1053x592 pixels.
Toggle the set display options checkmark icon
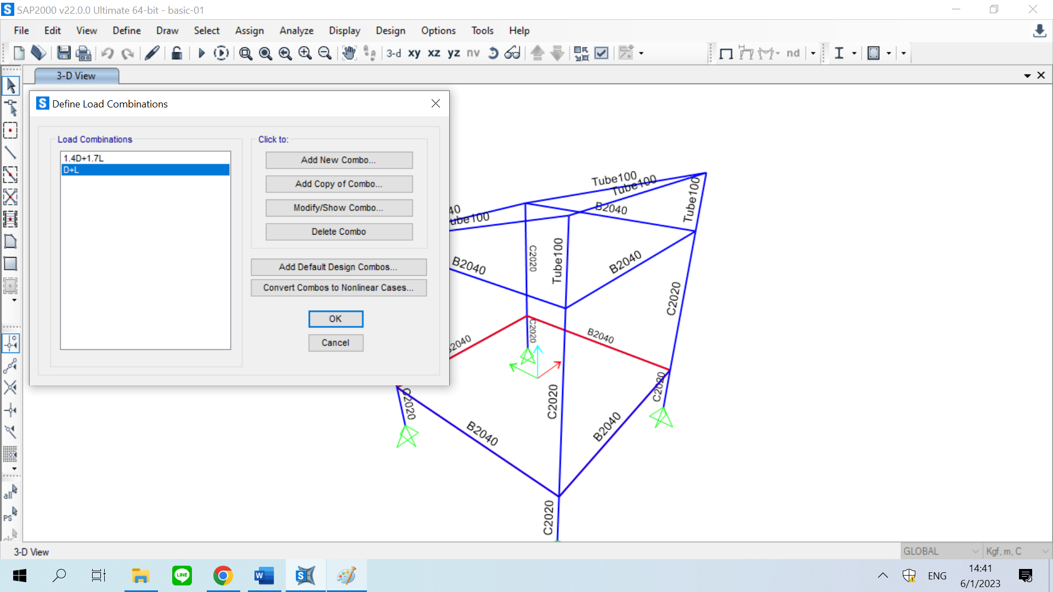coord(602,53)
